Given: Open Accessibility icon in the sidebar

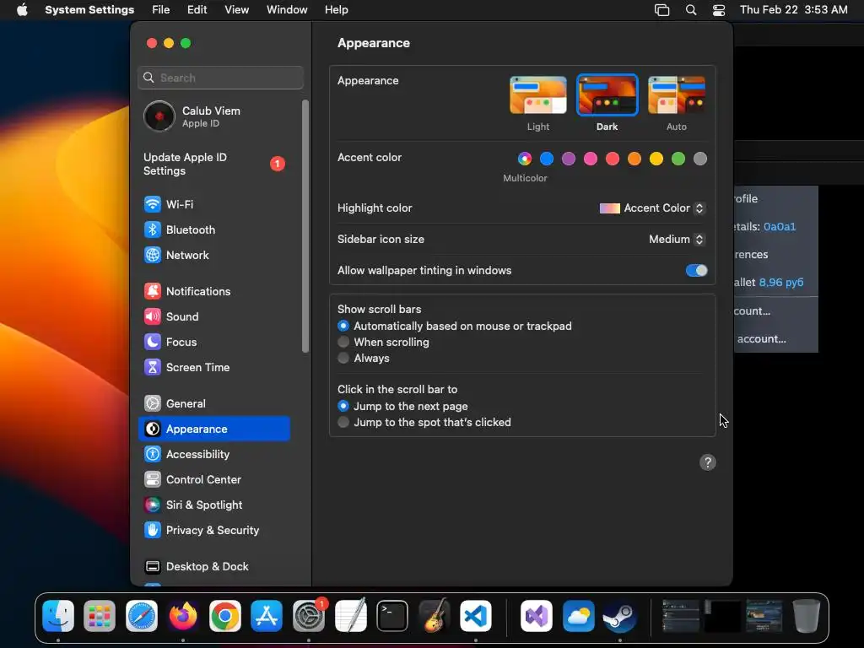Looking at the screenshot, I should (153, 455).
